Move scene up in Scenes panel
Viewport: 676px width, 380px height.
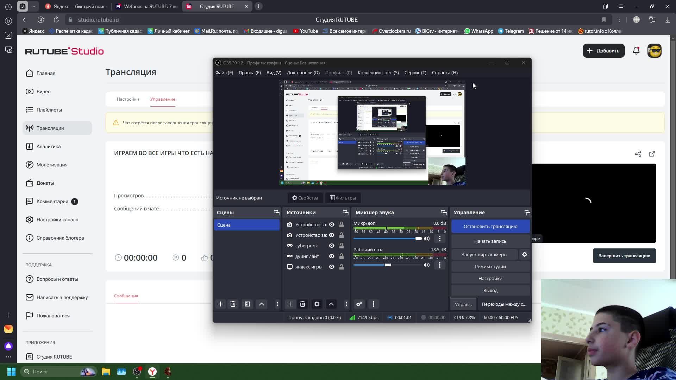(x=262, y=304)
